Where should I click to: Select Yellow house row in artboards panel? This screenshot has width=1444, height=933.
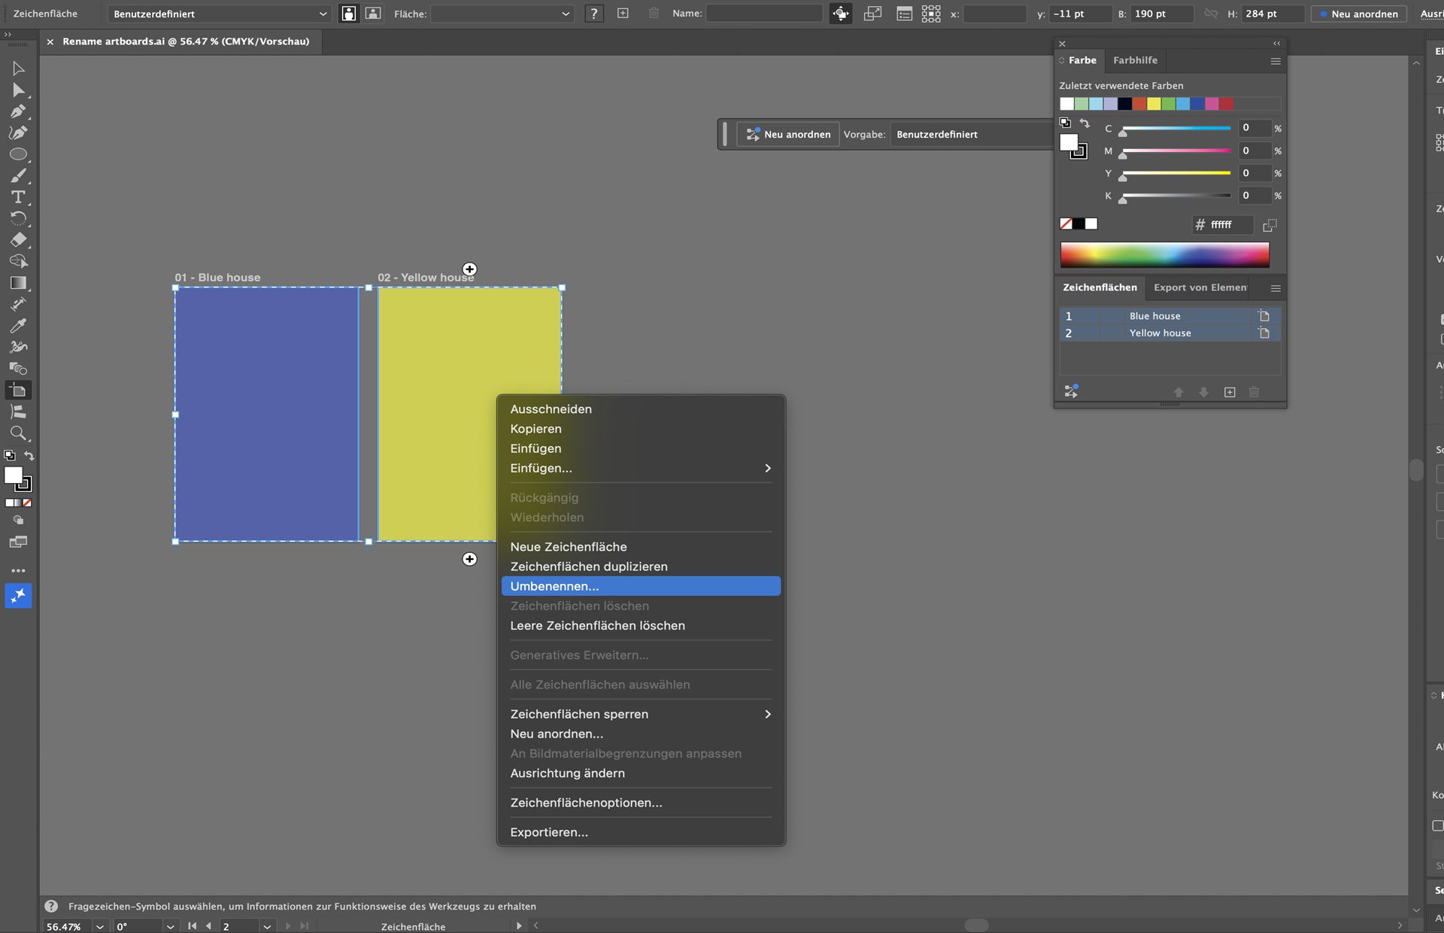point(1160,333)
